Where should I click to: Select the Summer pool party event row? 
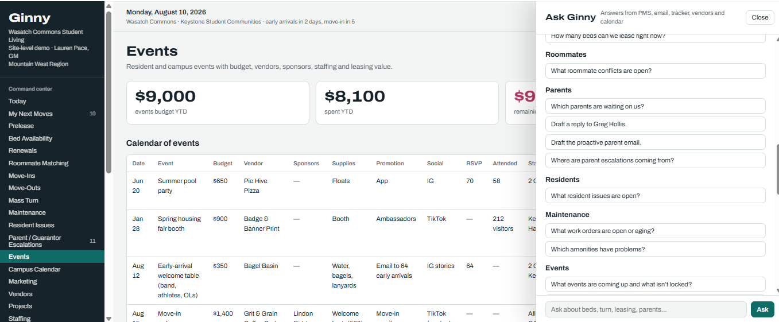[331, 191]
